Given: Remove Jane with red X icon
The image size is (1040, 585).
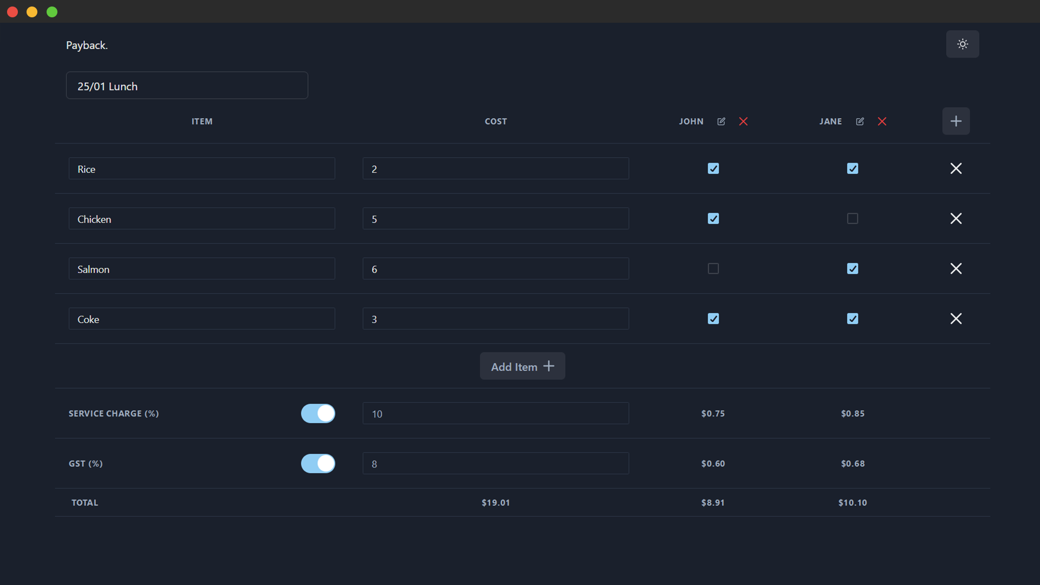Looking at the screenshot, I should pyautogui.click(x=882, y=121).
